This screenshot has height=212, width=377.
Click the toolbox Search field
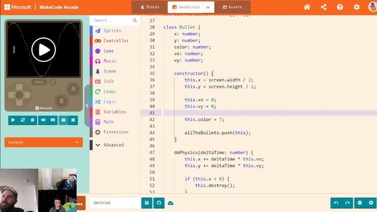tap(112, 21)
